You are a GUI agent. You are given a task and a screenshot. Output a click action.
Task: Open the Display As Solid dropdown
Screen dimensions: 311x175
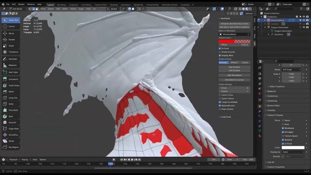pos(293,152)
